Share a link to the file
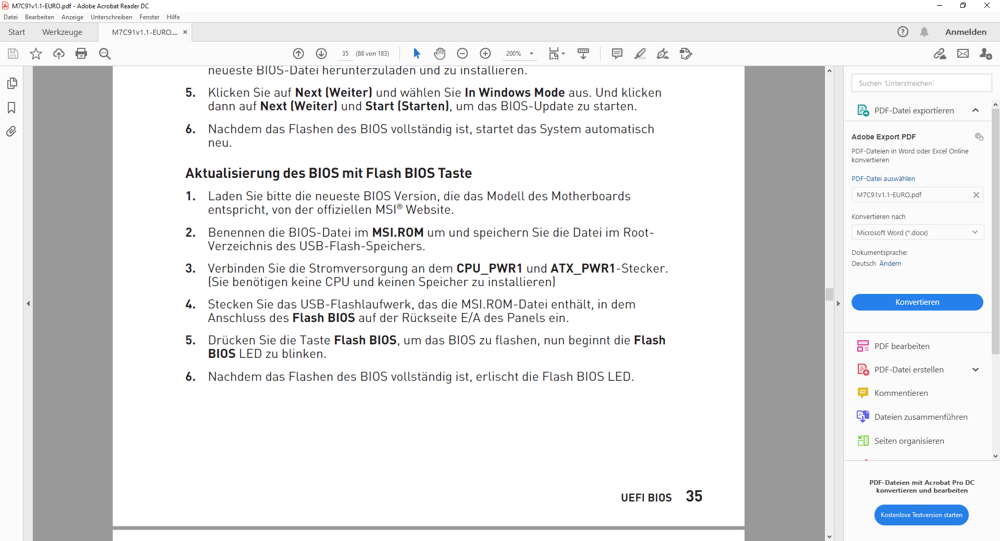 click(940, 54)
